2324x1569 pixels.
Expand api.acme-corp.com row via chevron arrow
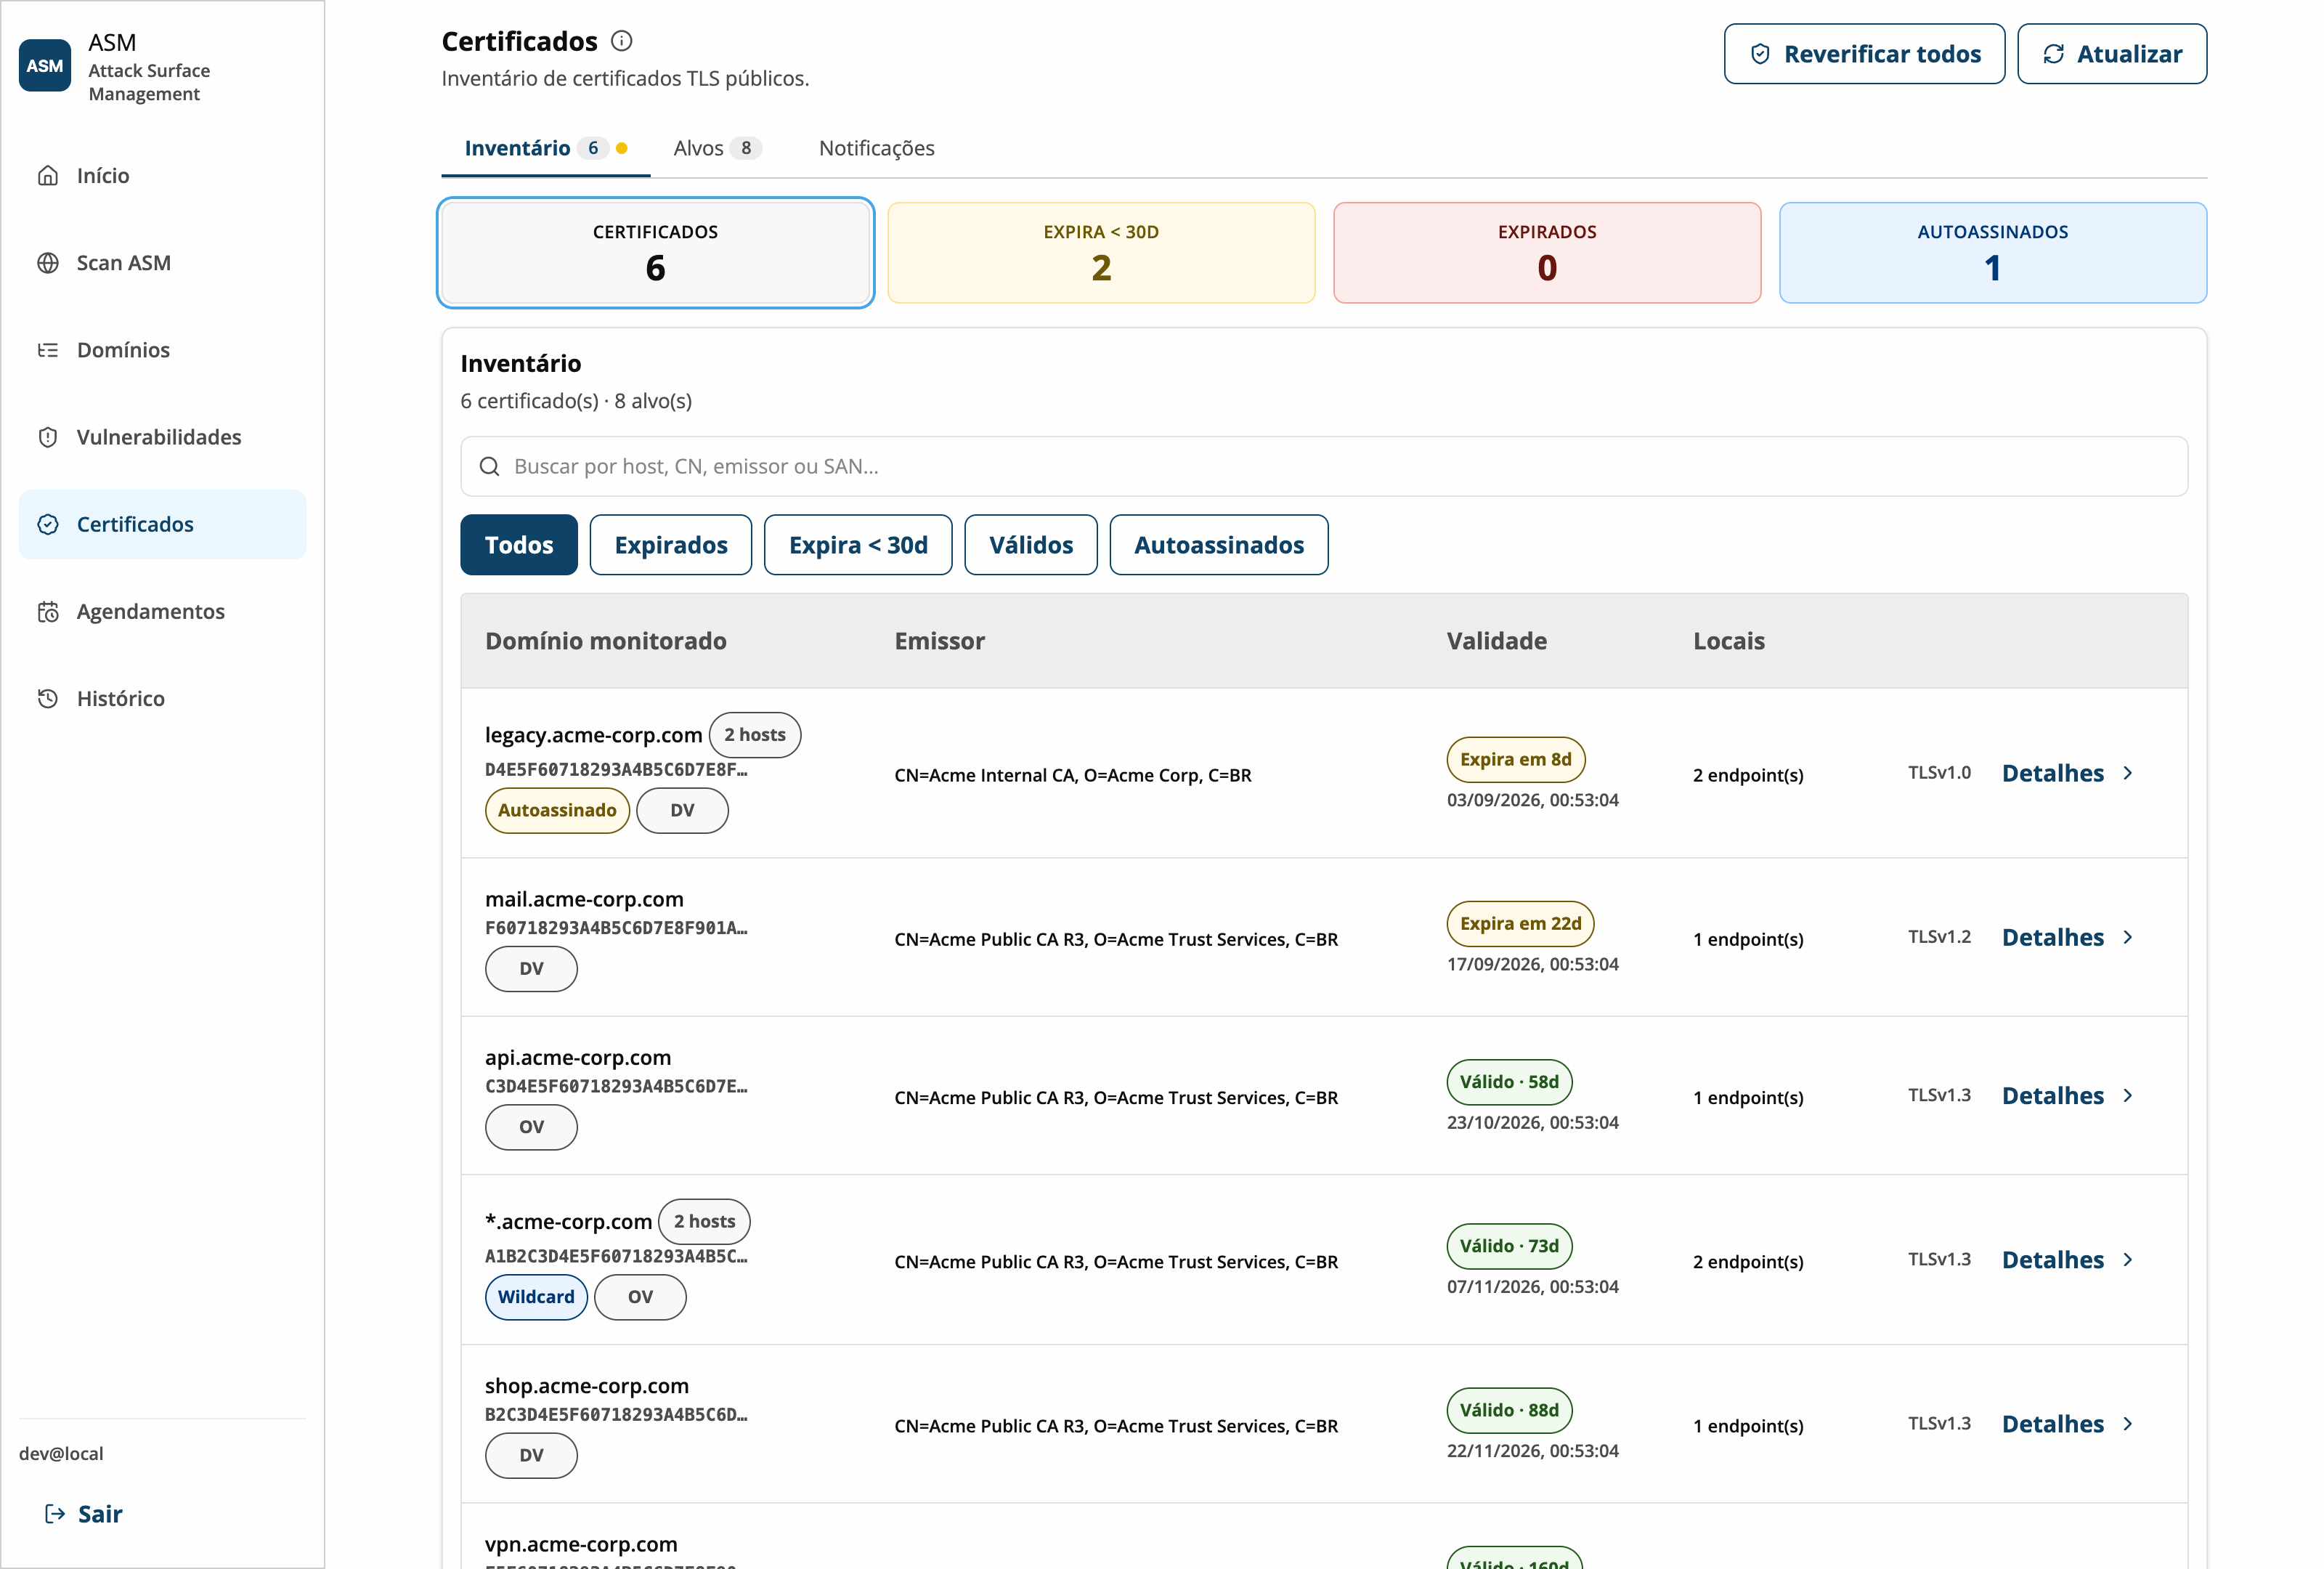click(x=2127, y=1096)
